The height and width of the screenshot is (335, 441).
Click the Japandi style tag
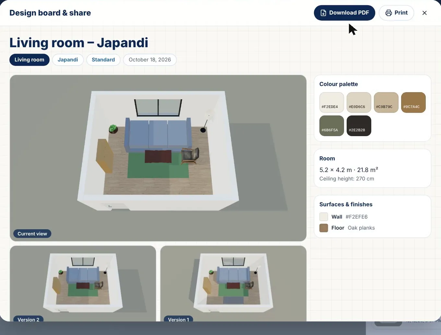pyautogui.click(x=68, y=60)
